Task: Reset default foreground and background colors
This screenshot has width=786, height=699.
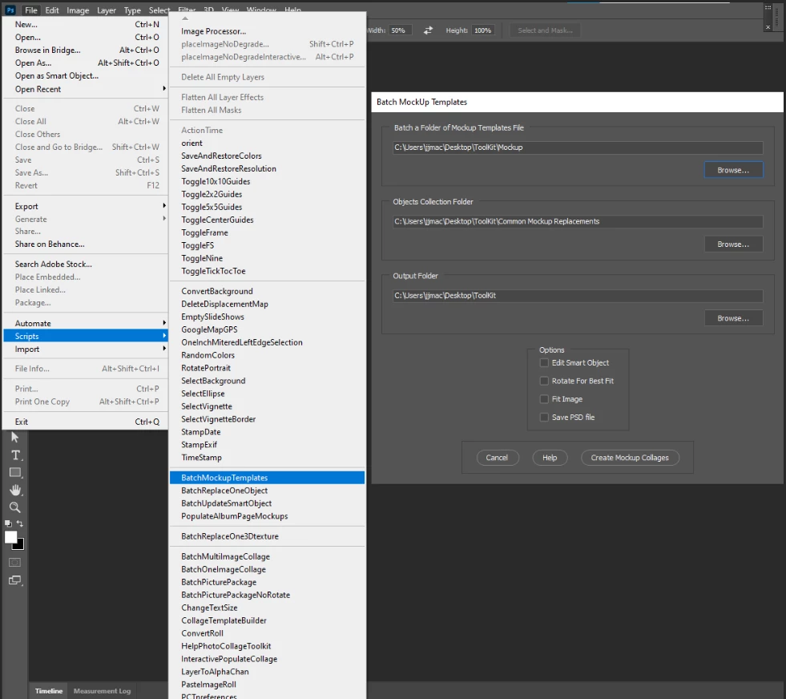Action: pyautogui.click(x=8, y=523)
